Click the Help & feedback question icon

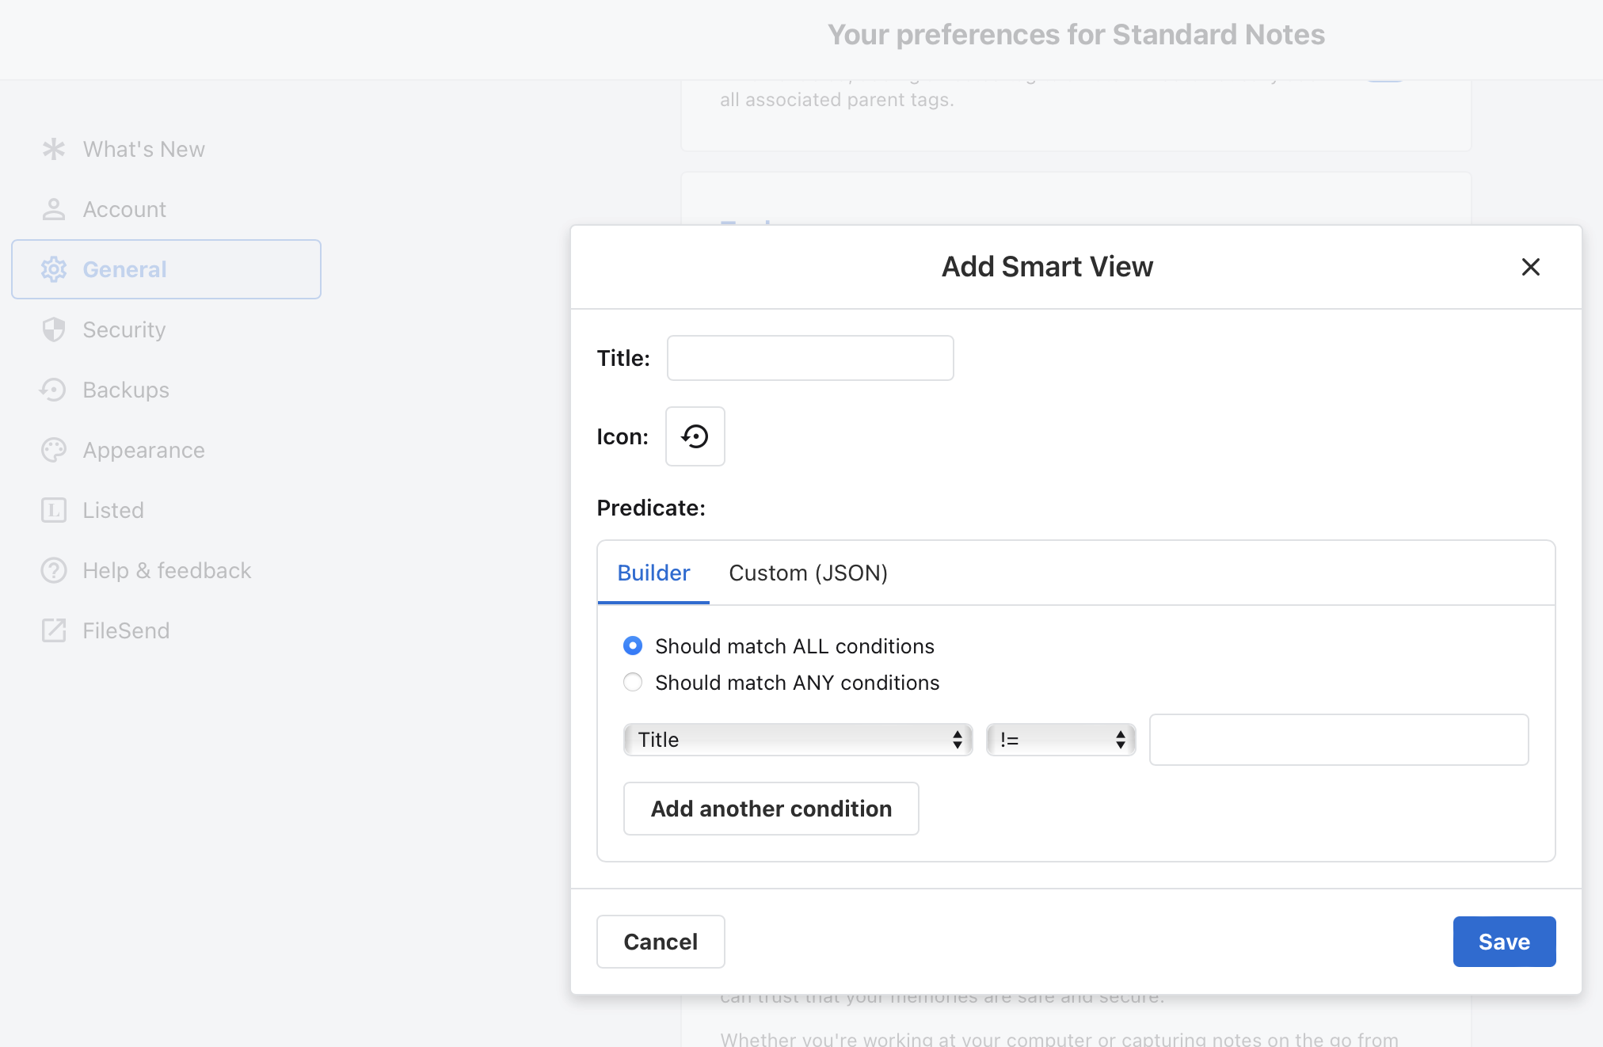(53, 570)
